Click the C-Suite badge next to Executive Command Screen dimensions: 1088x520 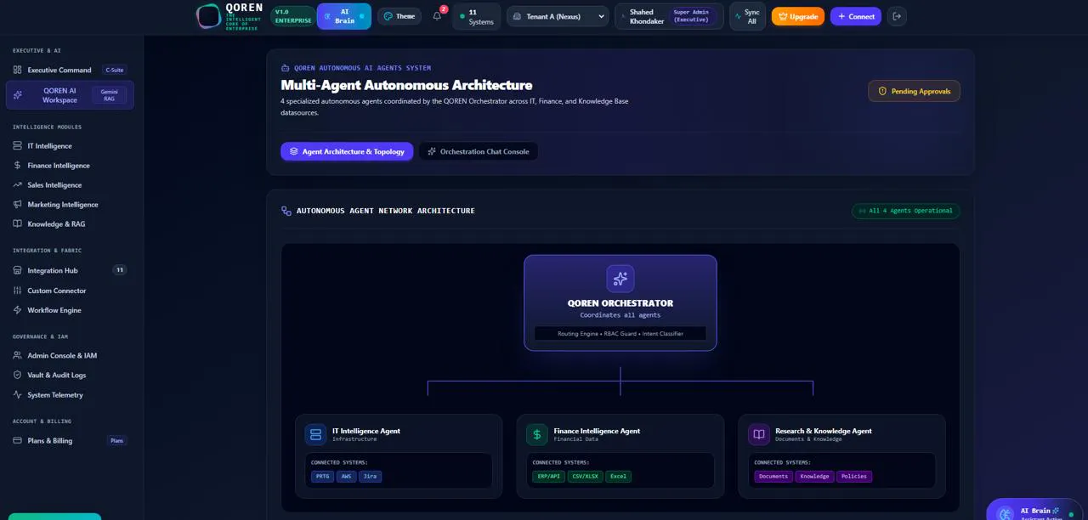pyautogui.click(x=115, y=71)
